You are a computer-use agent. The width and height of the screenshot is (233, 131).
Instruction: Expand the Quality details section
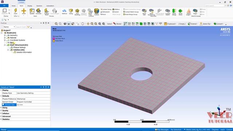[1, 111]
